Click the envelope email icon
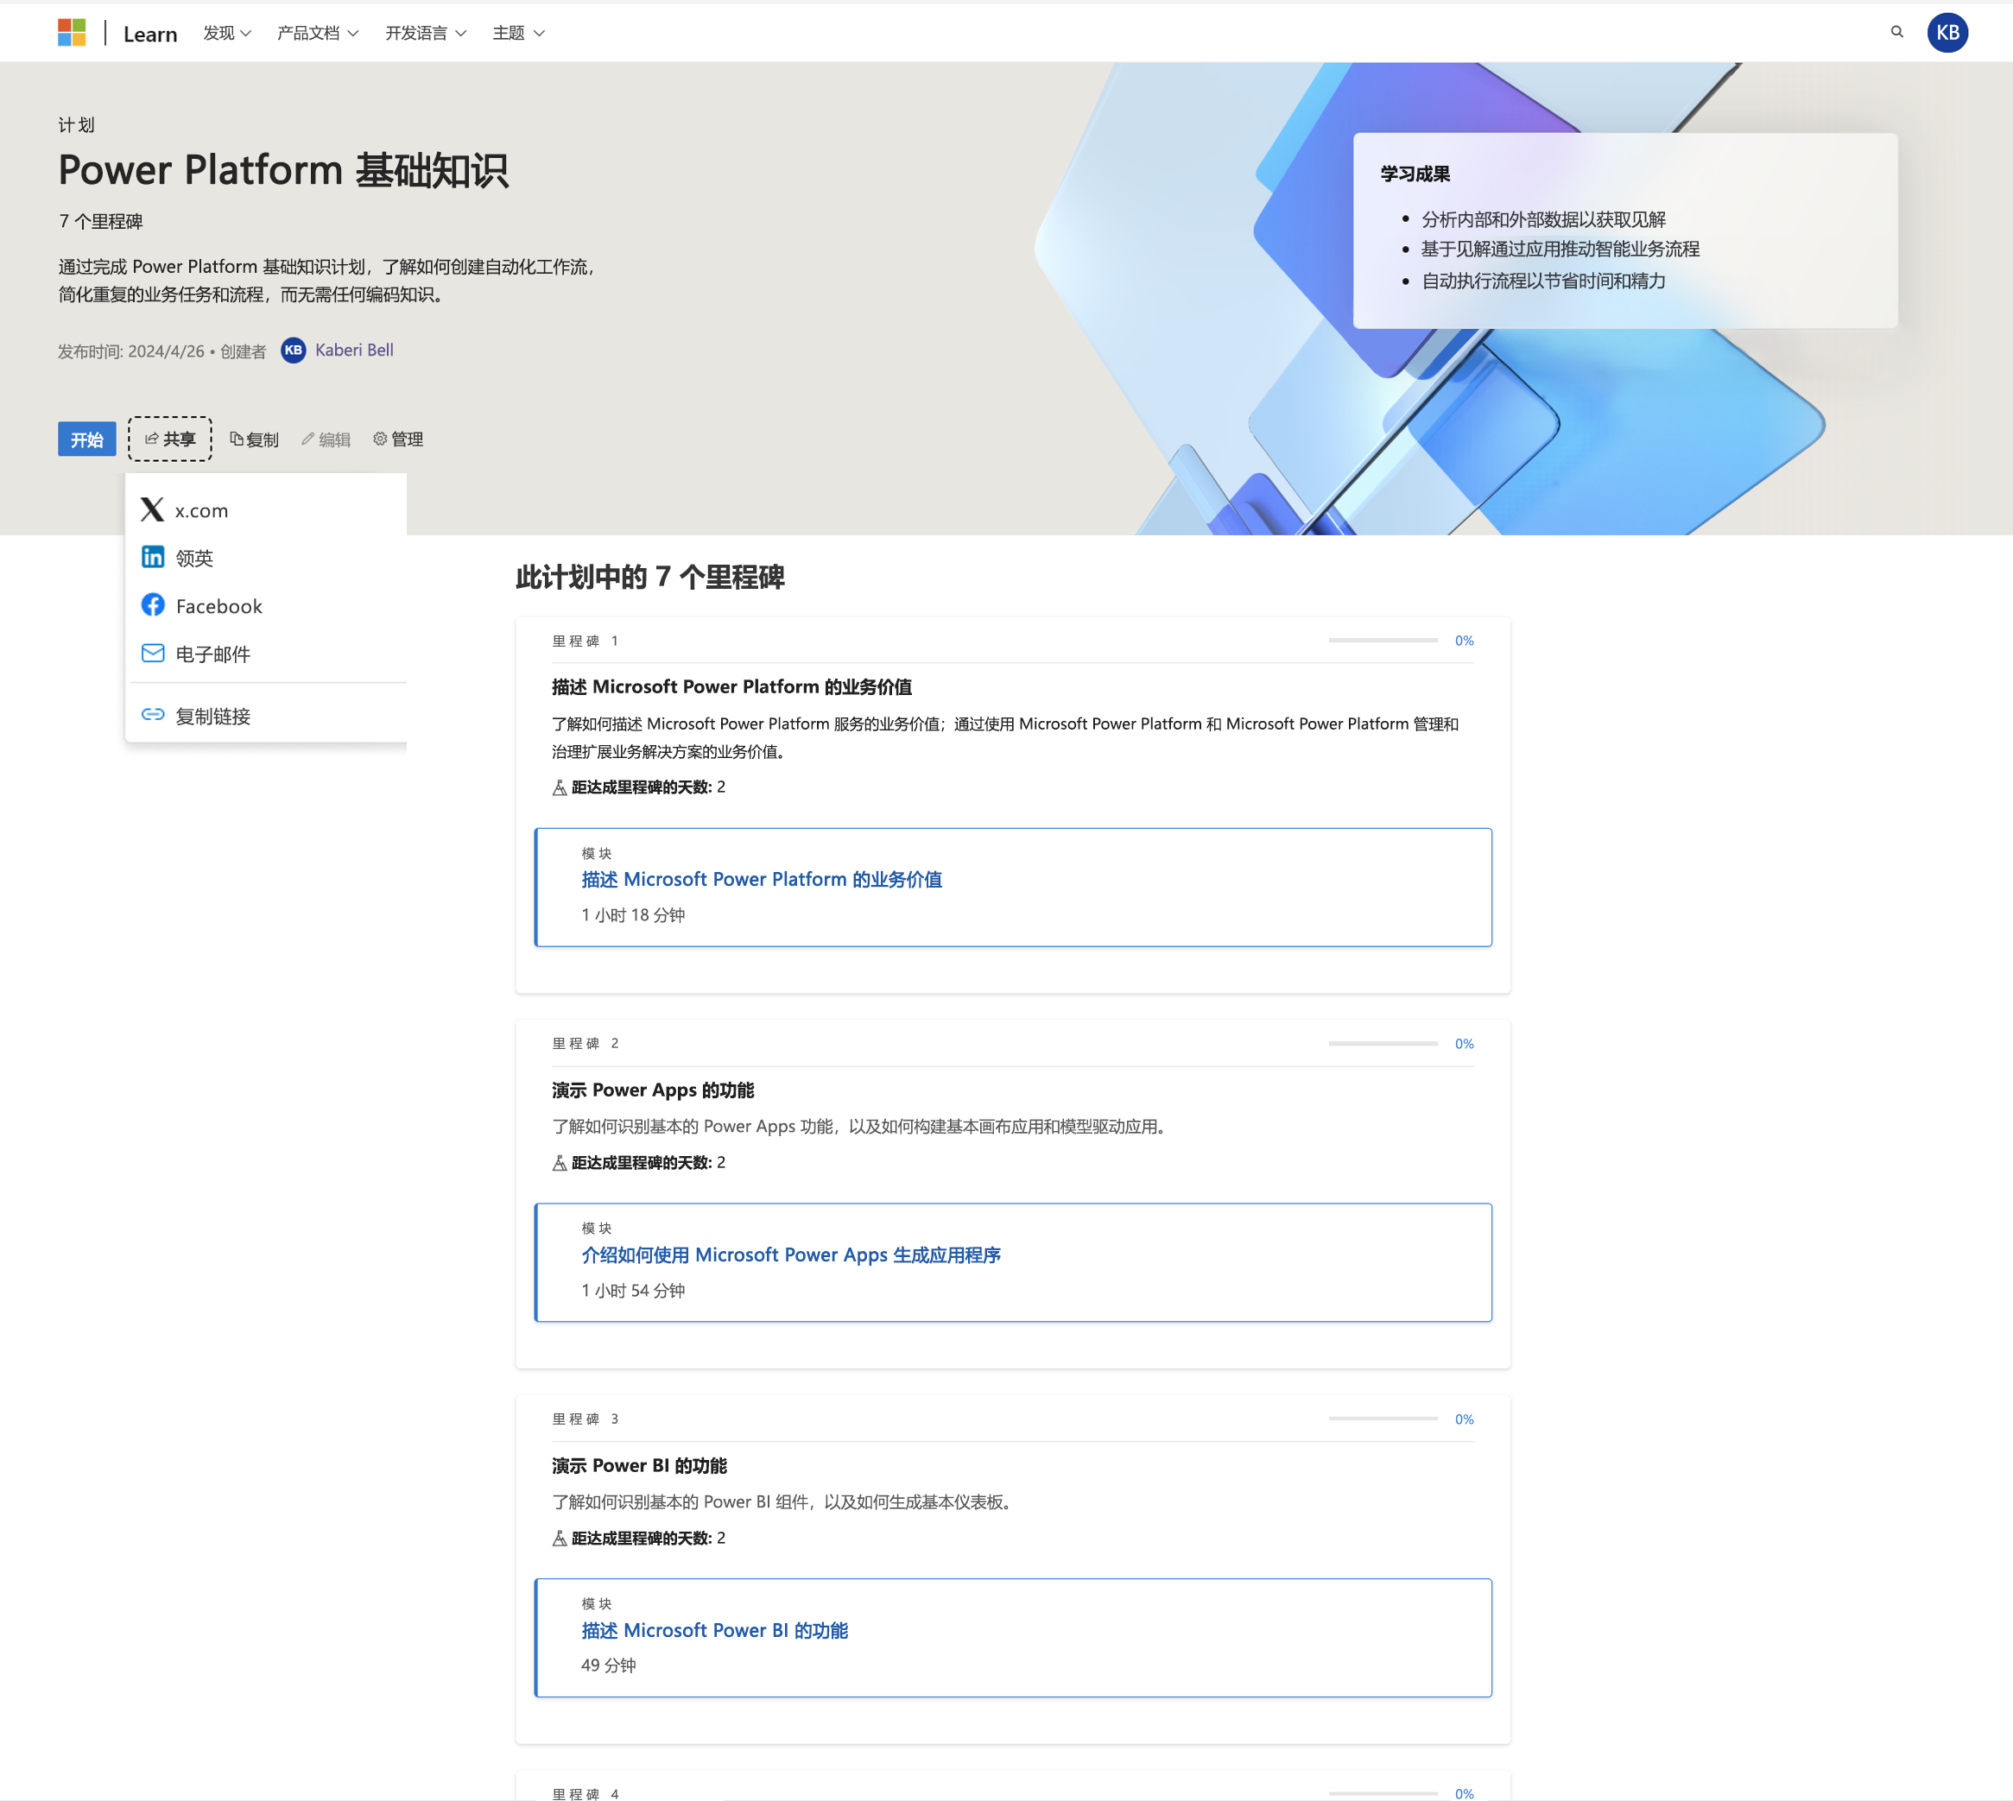Image resolution: width=2013 pixels, height=1801 pixels. (x=152, y=653)
